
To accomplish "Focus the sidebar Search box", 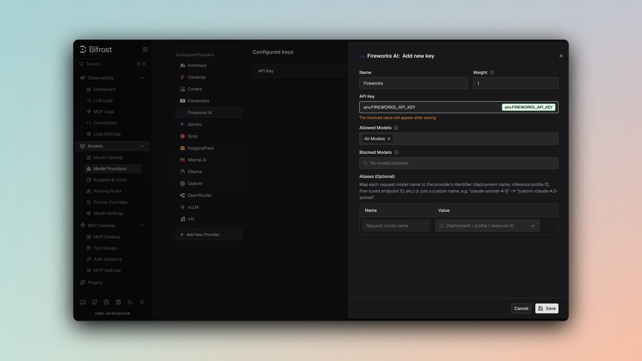I will (x=112, y=64).
